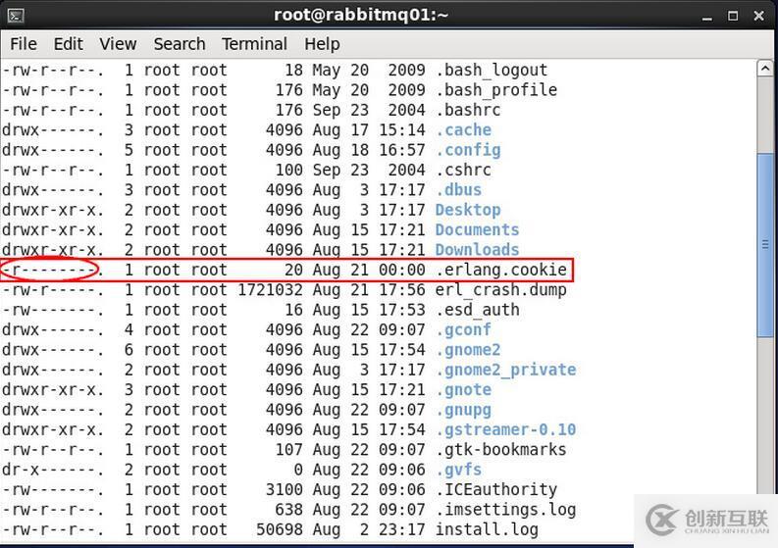The width and height of the screenshot is (778, 548).
Task: Click the terminal window menu icon
Action: tap(15, 15)
